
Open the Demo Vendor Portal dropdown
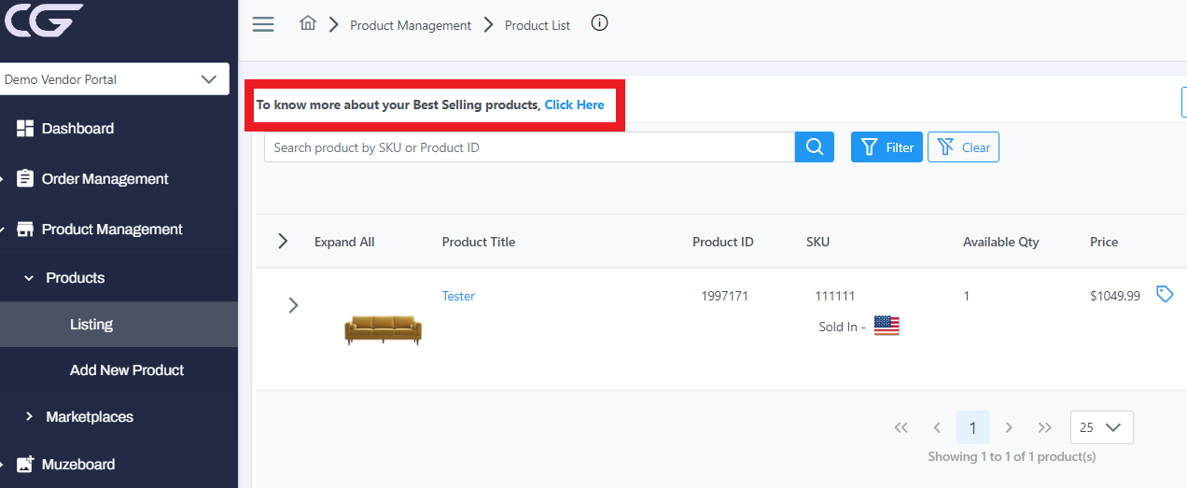tap(113, 79)
